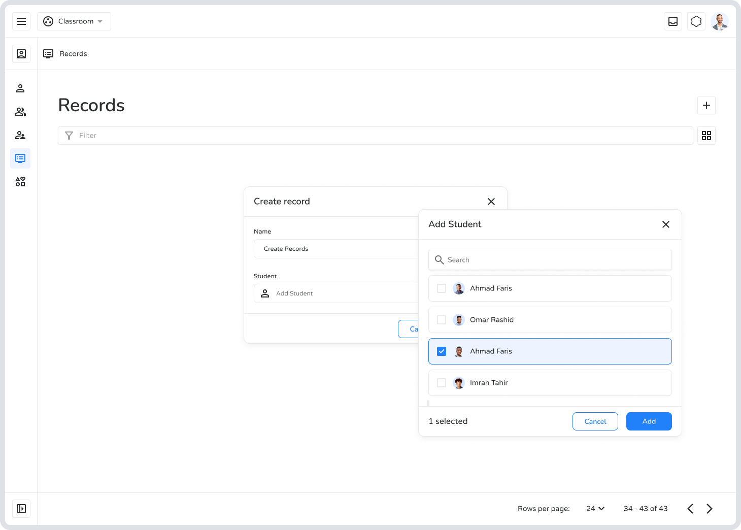Image resolution: width=741 pixels, height=530 pixels.
Task: Click the student Search field
Action: [x=550, y=260]
